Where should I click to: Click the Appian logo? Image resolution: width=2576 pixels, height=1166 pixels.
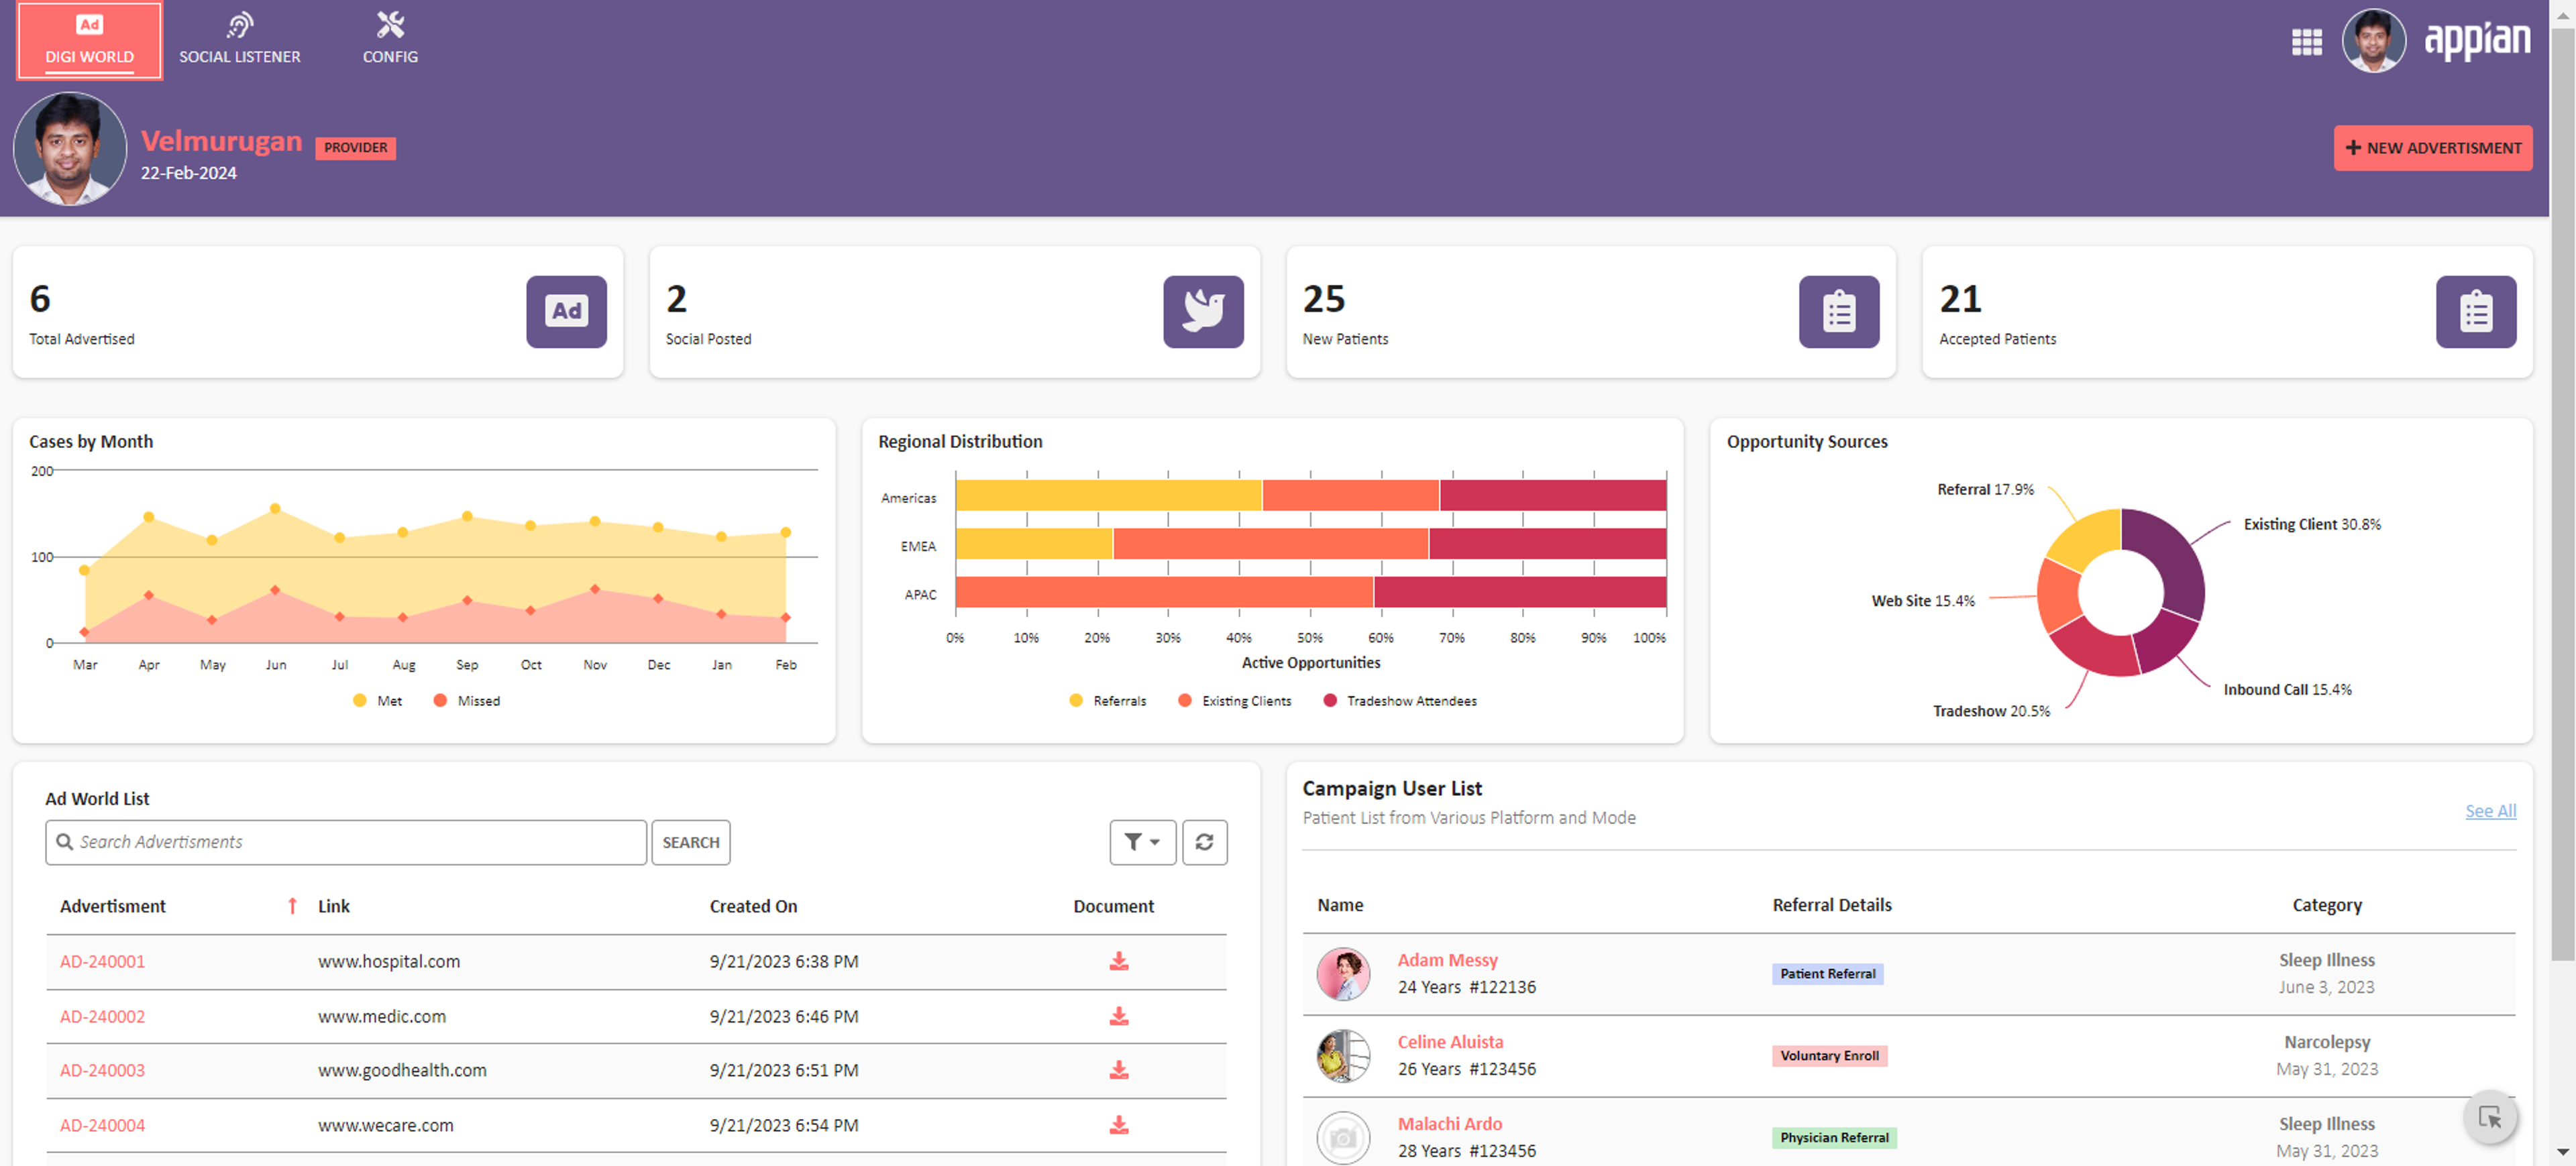[x=2477, y=41]
